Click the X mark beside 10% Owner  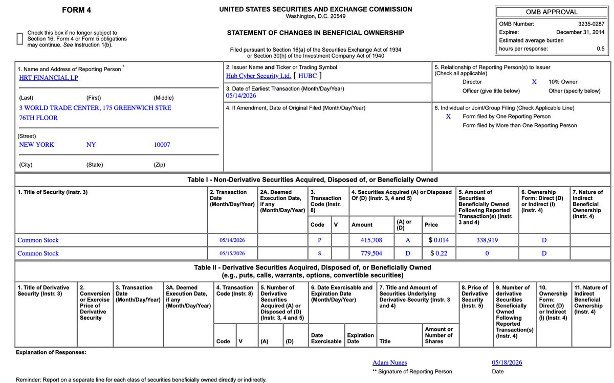click(534, 82)
